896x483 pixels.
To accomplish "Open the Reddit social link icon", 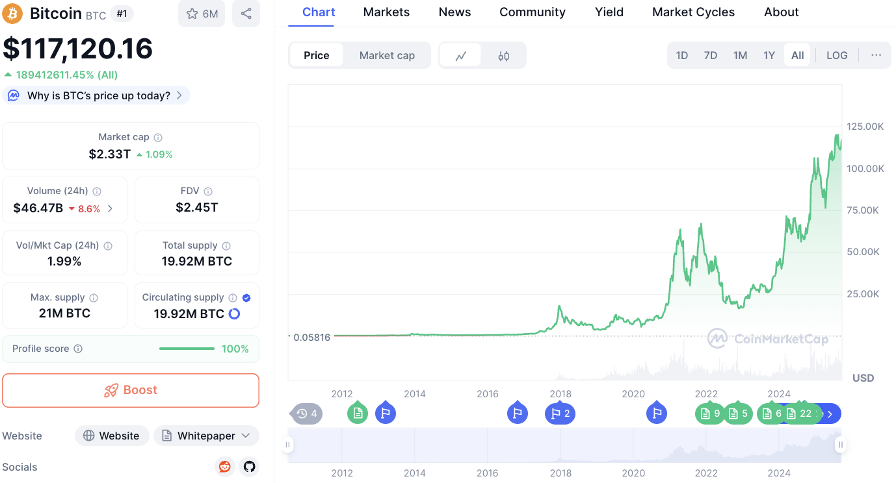I will (x=225, y=467).
